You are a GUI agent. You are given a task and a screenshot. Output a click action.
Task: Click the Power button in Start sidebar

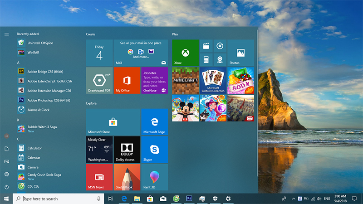point(6,187)
